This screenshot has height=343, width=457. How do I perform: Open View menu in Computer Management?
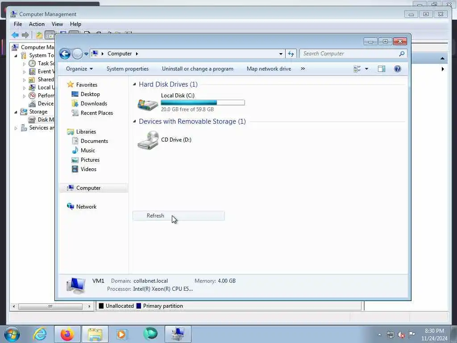[x=57, y=24]
